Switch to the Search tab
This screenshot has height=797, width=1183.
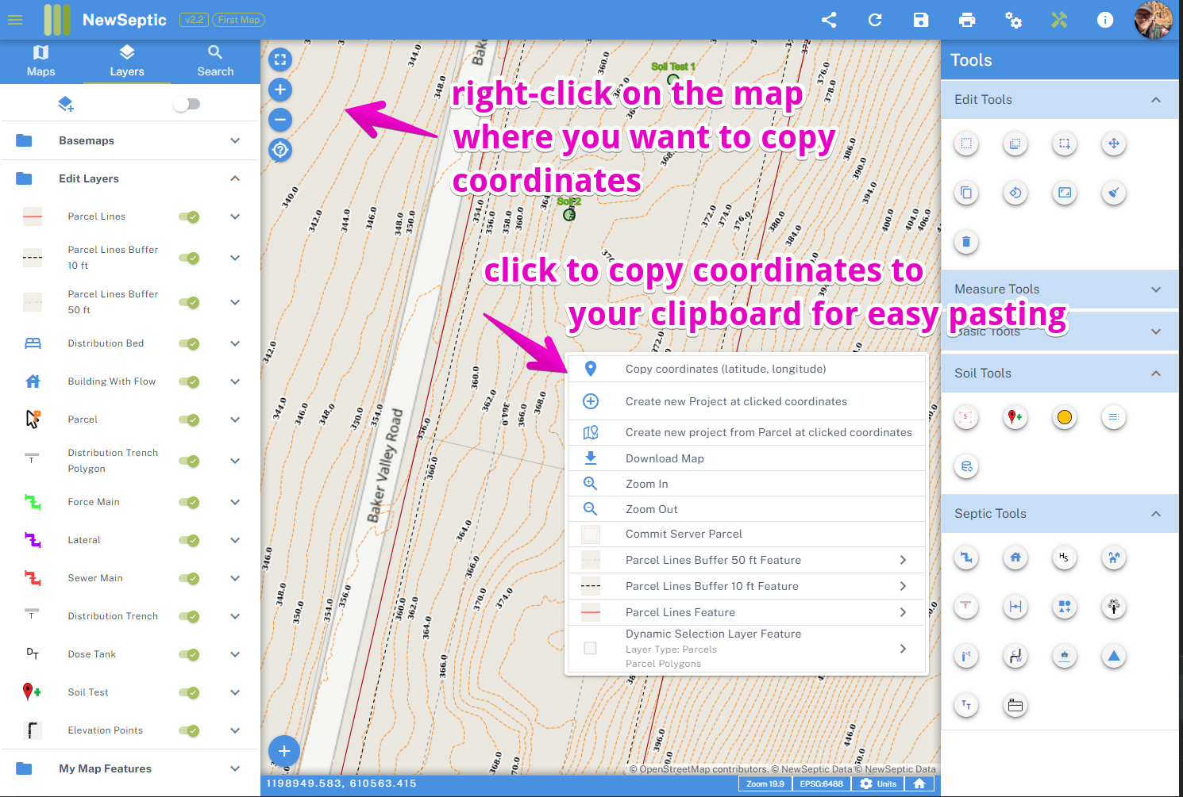[x=215, y=61]
